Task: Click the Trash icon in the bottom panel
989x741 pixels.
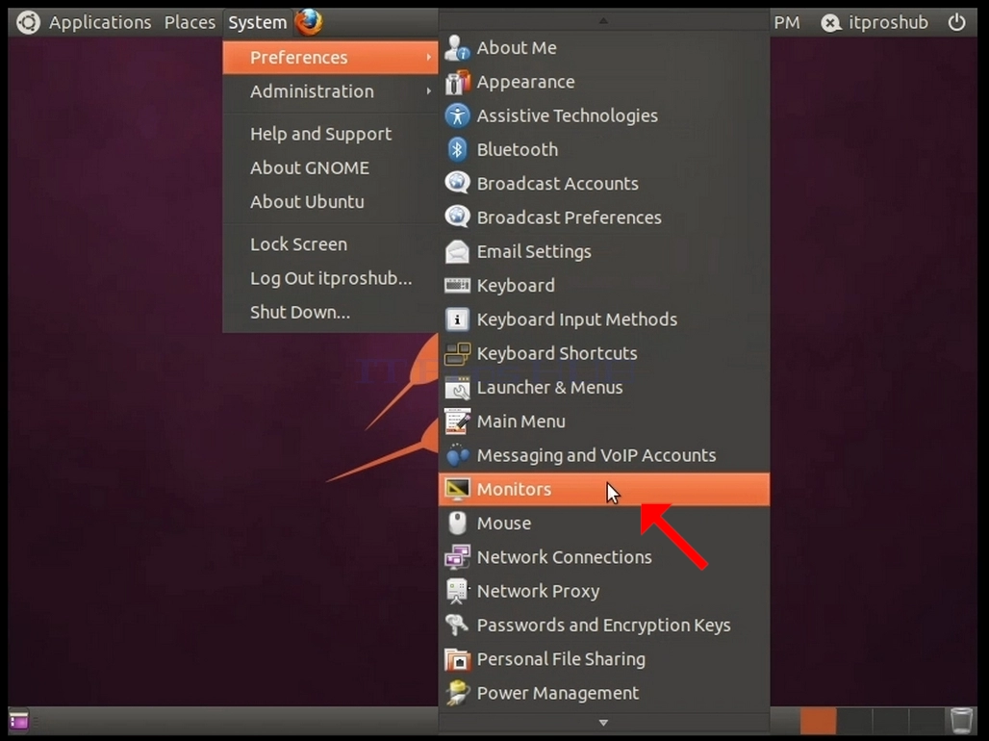Action: pyautogui.click(x=961, y=720)
